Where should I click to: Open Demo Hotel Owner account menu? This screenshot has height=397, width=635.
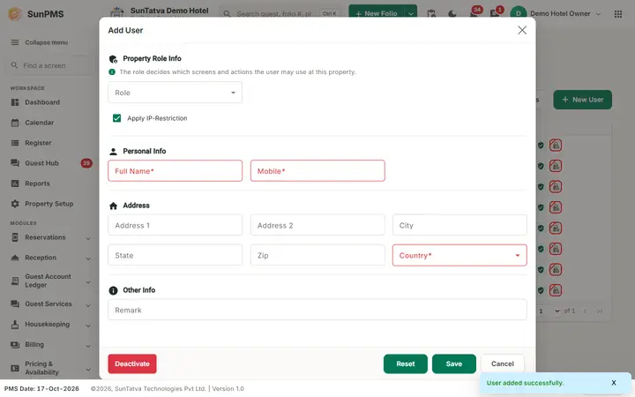(556, 14)
